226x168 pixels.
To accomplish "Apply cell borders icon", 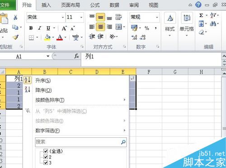I will click(31, 37).
